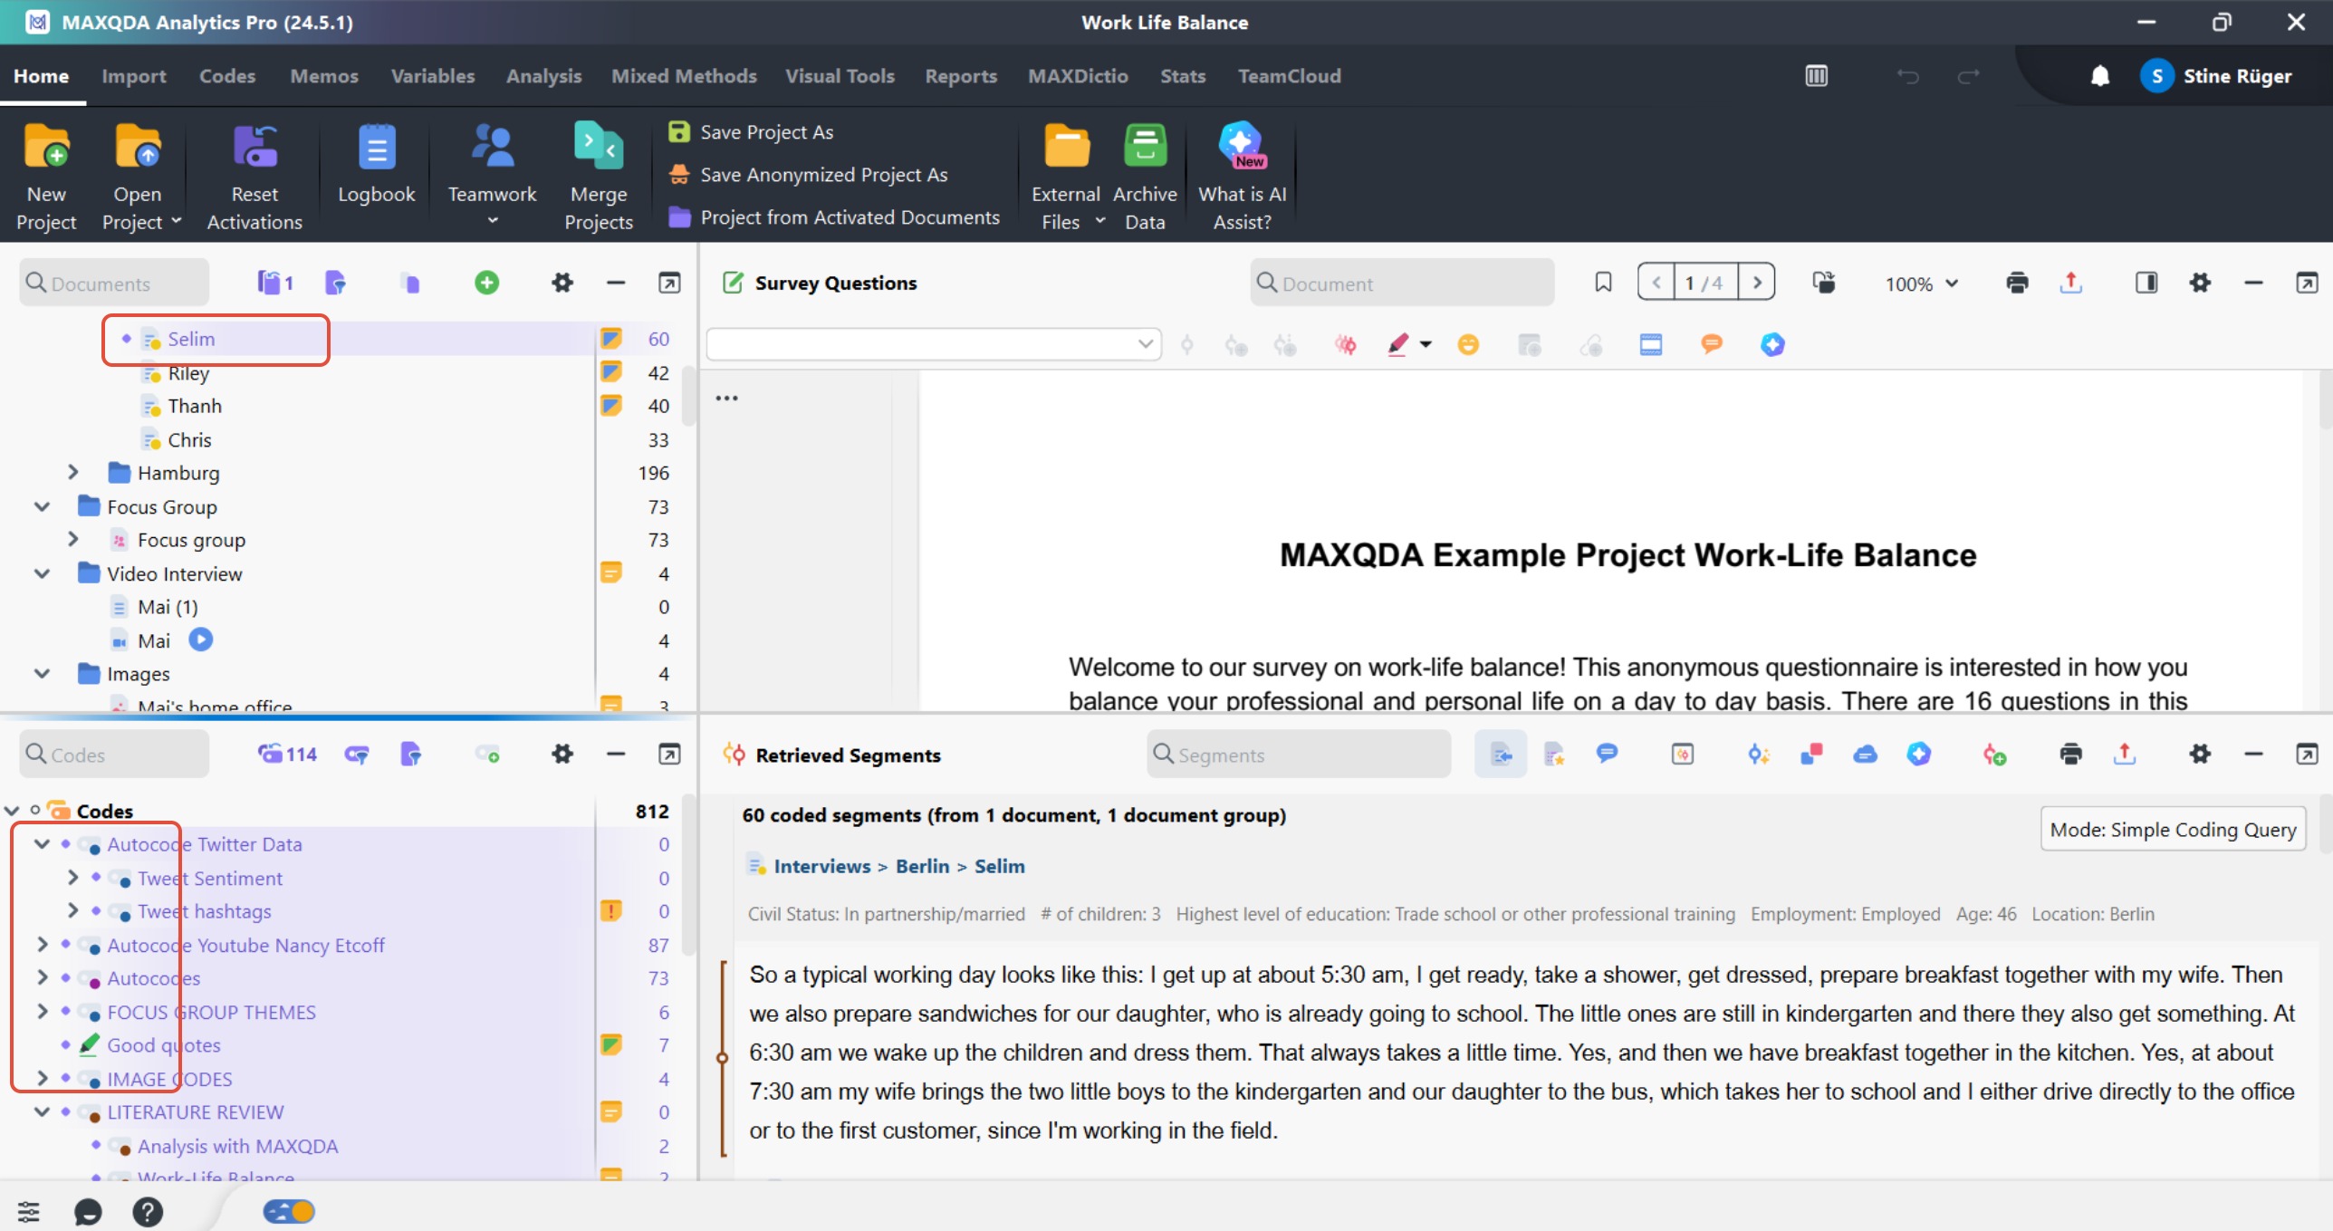
Task: Toggle activation dot of LITERATURE REVIEW code
Action: coord(66,1111)
